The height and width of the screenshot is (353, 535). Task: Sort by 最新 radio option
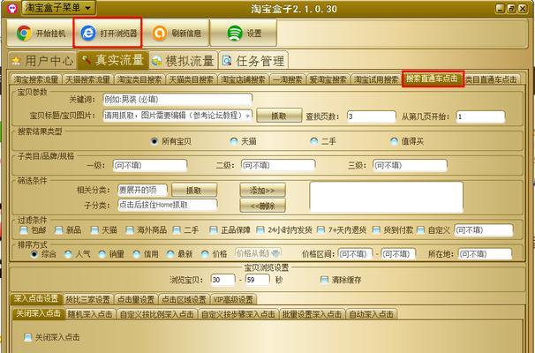170,254
